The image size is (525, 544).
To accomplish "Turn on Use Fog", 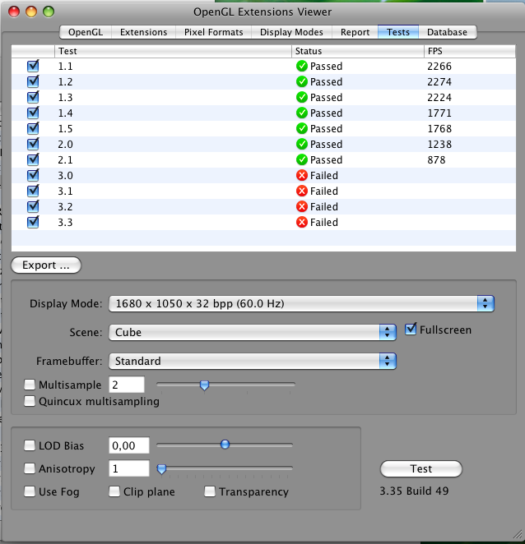I will (30, 491).
